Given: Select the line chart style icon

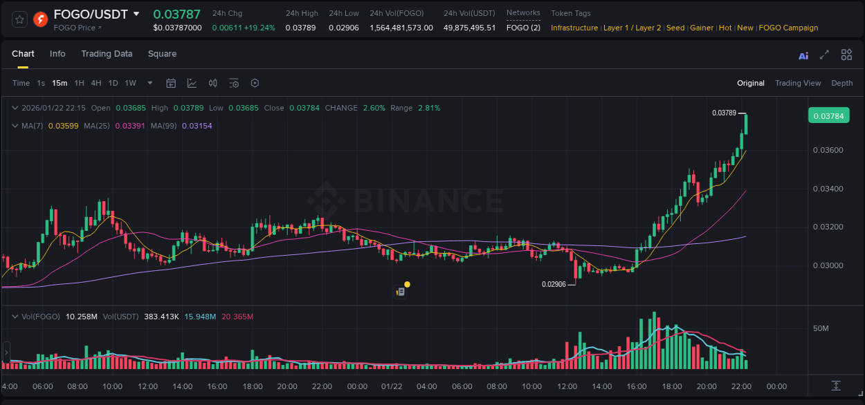Looking at the screenshot, I should [192, 83].
